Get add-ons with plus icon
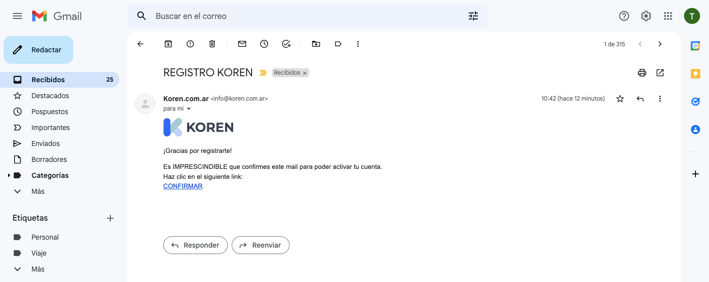The height and width of the screenshot is (282, 709). point(696,174)
